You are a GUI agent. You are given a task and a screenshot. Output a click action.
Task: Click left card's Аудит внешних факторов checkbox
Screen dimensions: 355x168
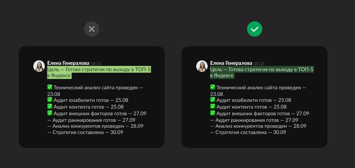pyautogui.click(x=50, y=113)
